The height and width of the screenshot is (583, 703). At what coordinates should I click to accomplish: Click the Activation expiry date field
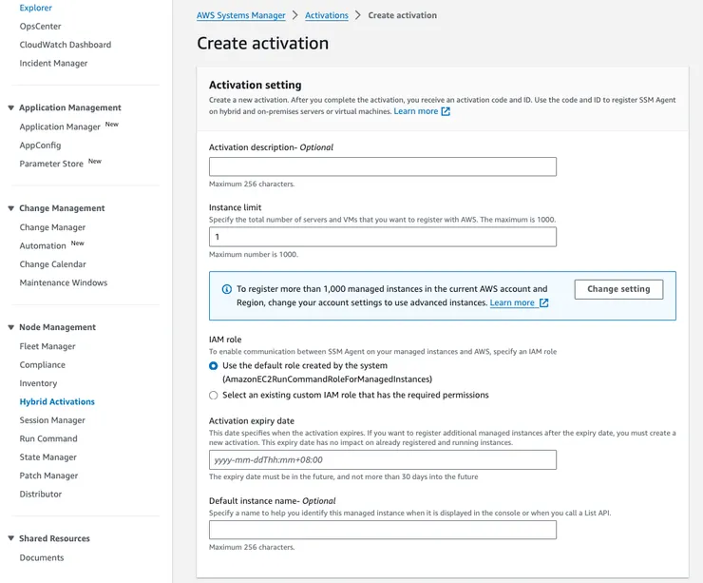pos(382,460)
